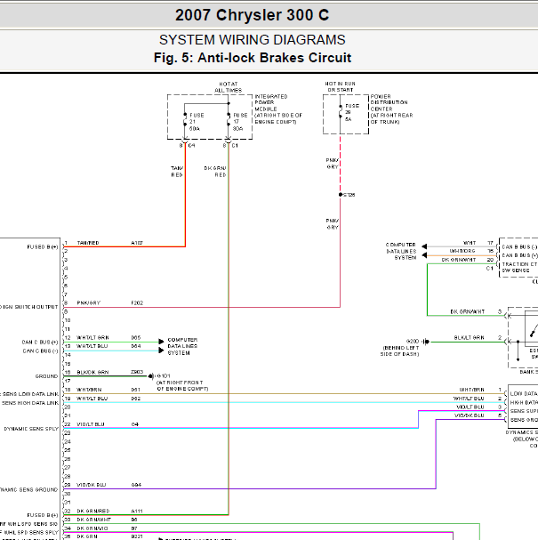The width and height of the screenshot is (538, 540).
Task: Click the Fuse 29 5A label
Action: [352, 112]
